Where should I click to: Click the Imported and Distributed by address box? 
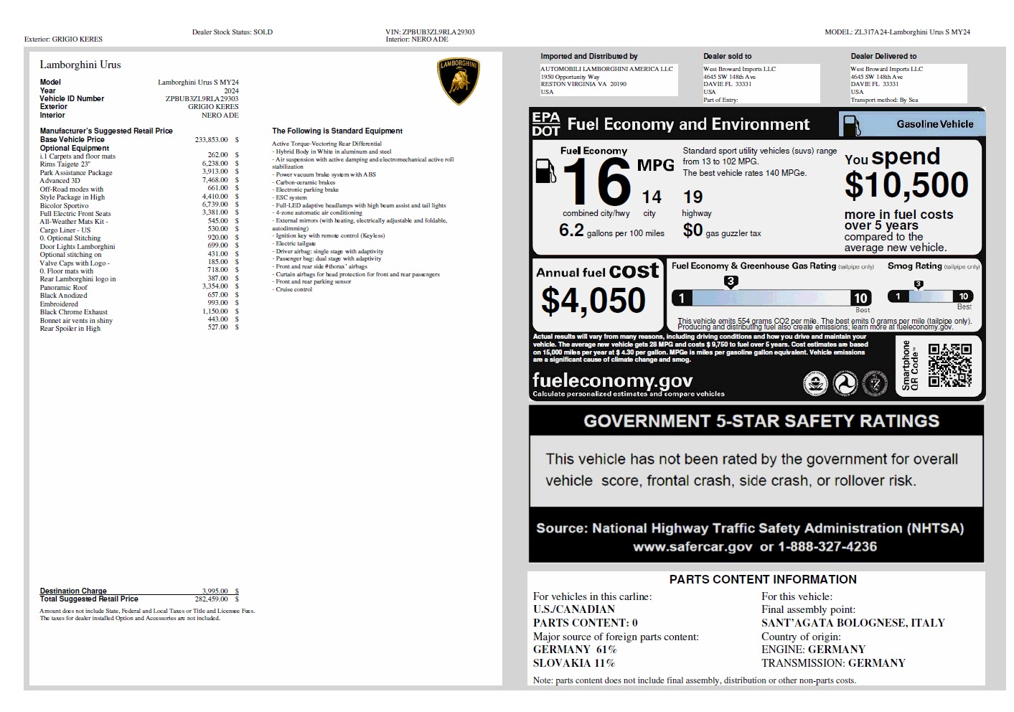(608, 80)
